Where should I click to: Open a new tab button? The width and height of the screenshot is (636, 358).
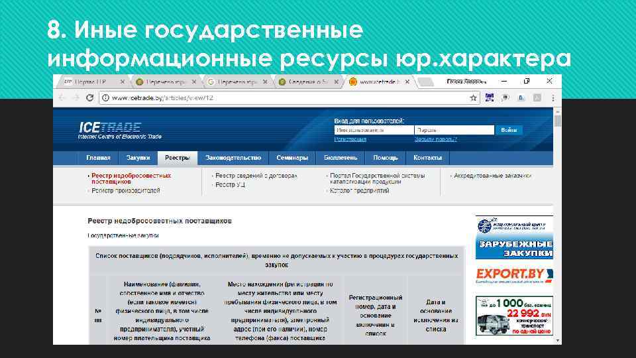point(425,82)
